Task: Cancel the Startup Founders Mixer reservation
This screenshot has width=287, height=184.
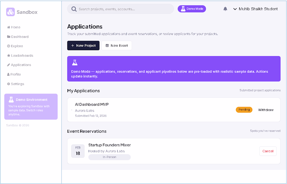Action: pos(268,151)
